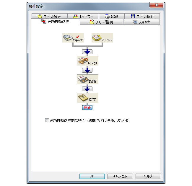Toggle the arrow between source and レイアウト

[x=87, y=52]
